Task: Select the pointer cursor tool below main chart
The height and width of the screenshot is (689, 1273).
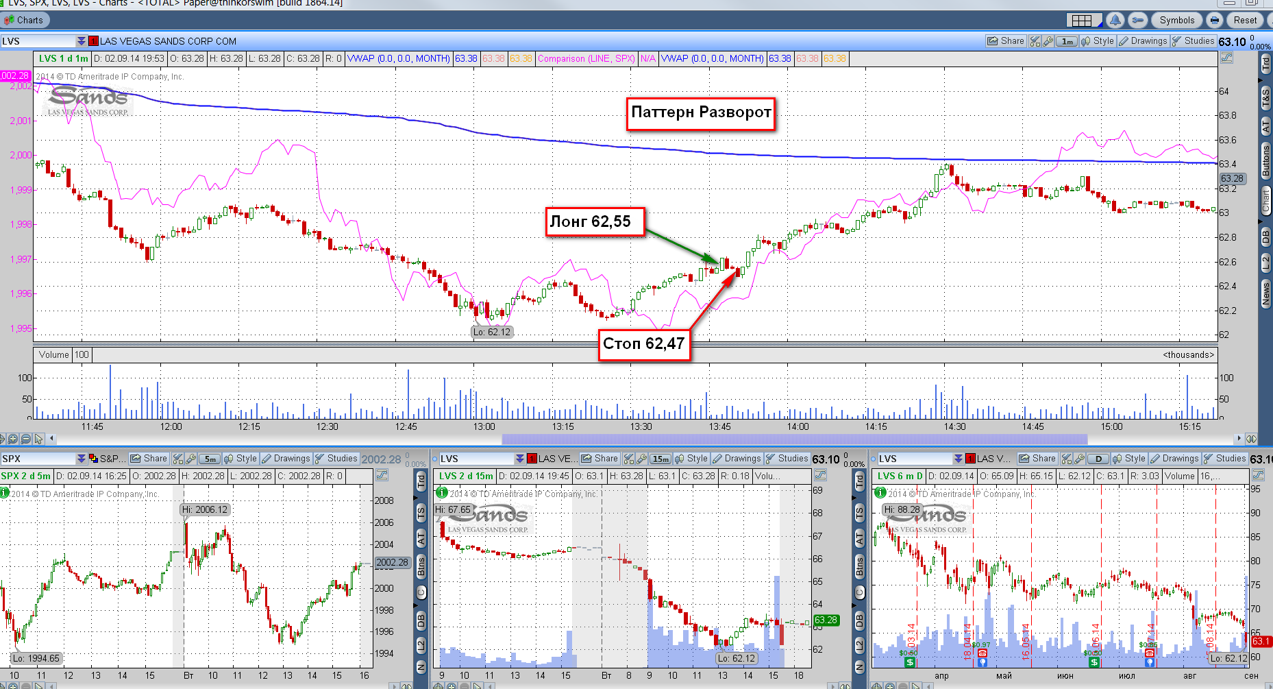Action: point(39,439)
